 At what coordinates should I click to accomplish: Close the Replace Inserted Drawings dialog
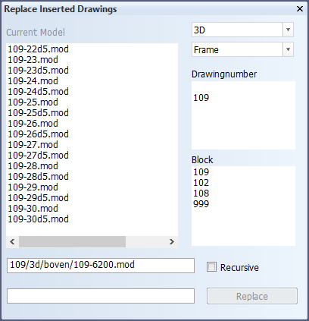click(300, 9)
